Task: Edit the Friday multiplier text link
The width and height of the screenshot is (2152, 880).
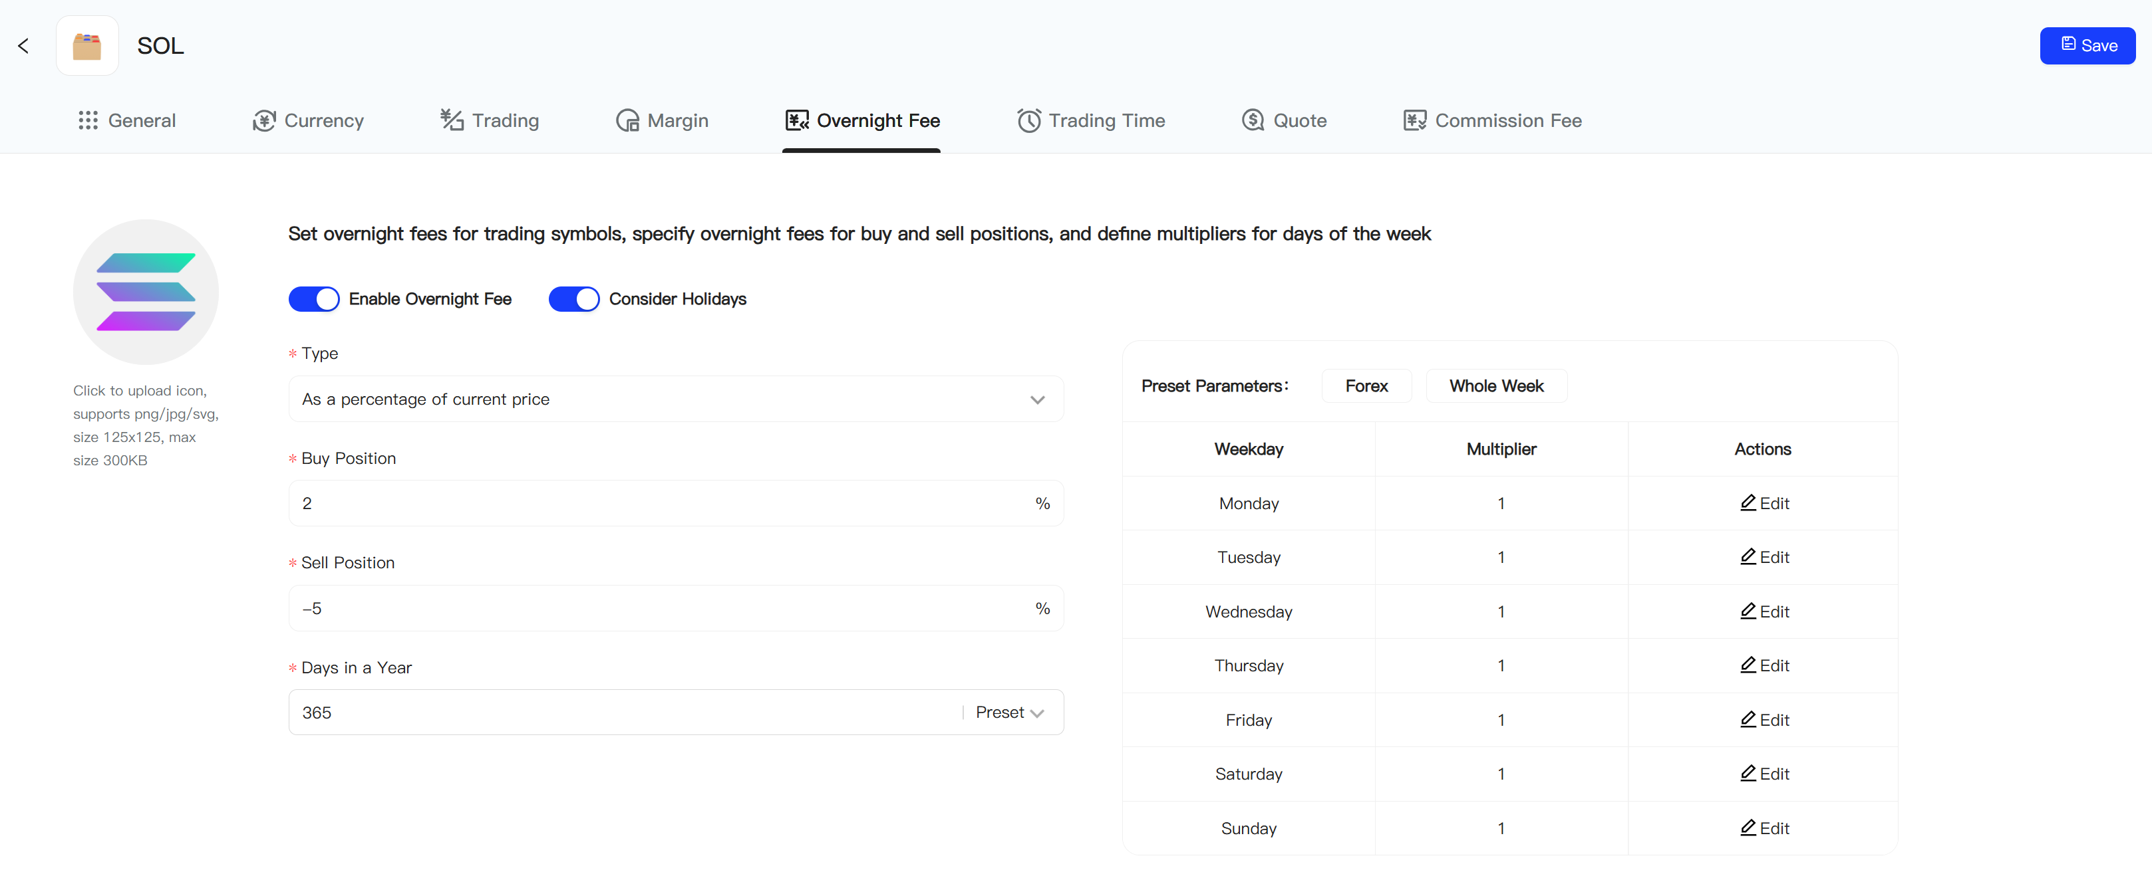Action: point(1774,720)
